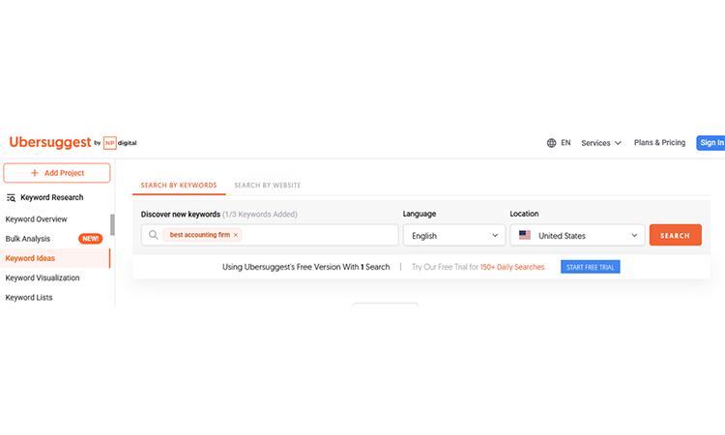Open Keyword Visualization in sidebar

43,277
